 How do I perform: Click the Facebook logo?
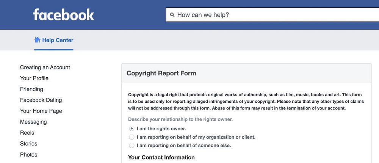[x=63, y=15]
